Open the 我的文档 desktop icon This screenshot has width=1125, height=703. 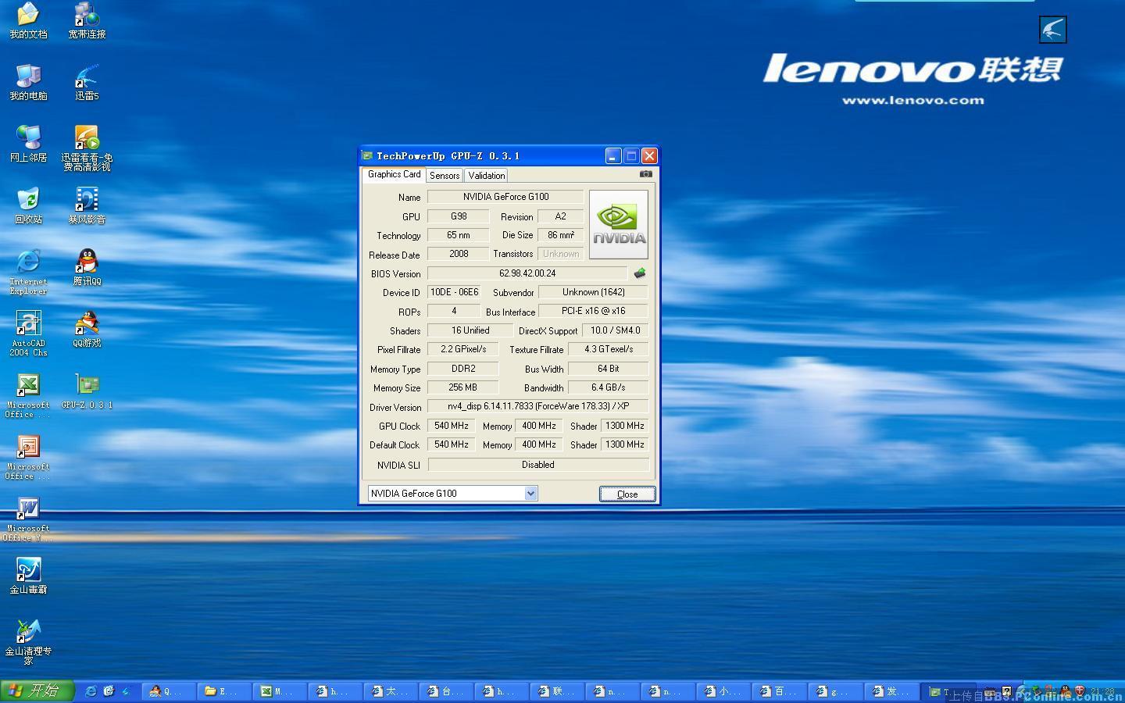pyautogui.click(x=28, y=20)
